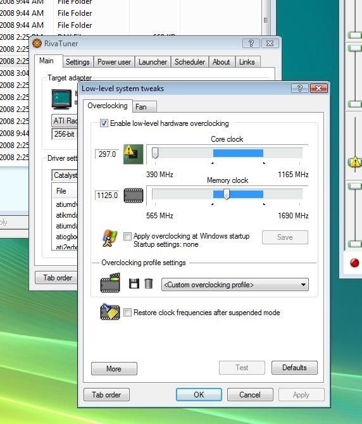Close the Low-level system tweaks dialog

(318, 89)
